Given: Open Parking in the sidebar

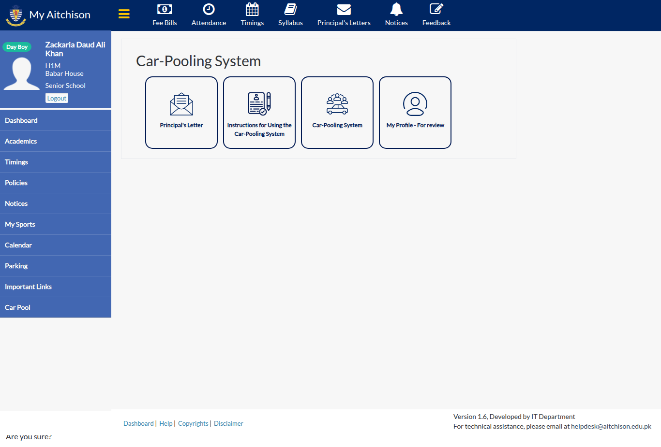Looking at the screenshot, I should click(x=56, y=266).
